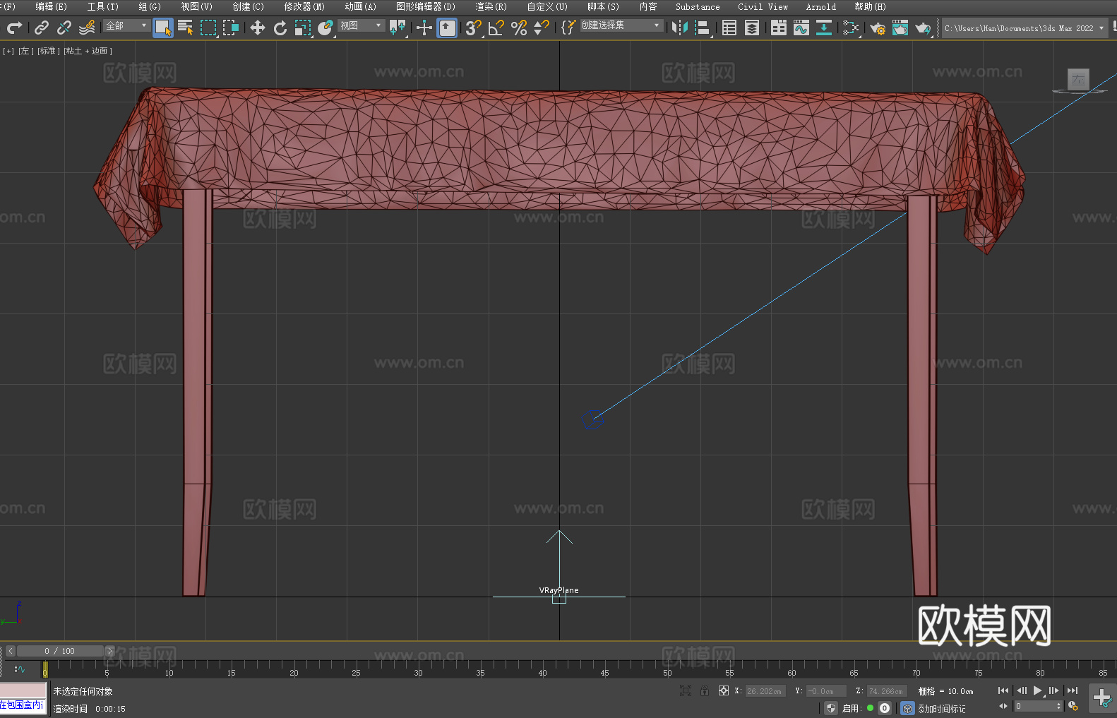Click the Go to End button
This screenshot has width=1117, height=718.
1073,690
